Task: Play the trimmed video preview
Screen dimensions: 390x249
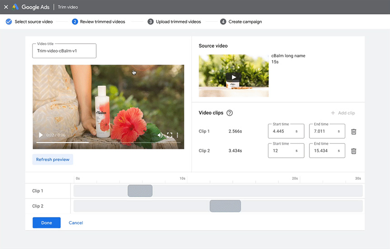Action: (x=41, y=135)
